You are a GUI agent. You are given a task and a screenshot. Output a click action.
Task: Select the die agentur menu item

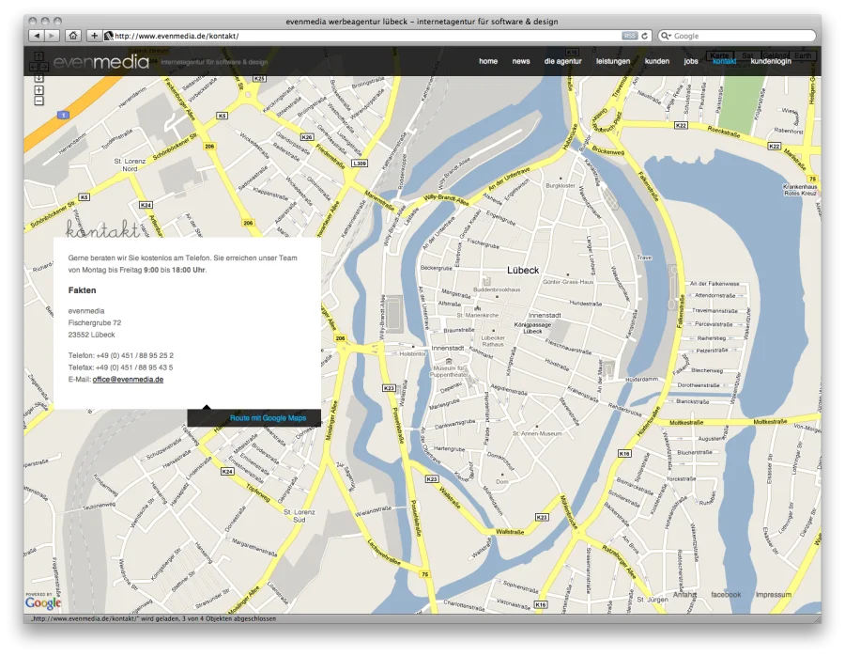tap(562, 61)
